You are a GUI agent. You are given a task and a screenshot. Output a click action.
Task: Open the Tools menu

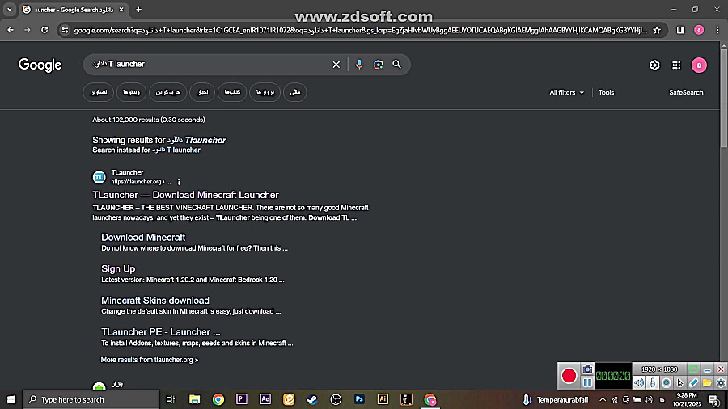click(x=606, y=92)
